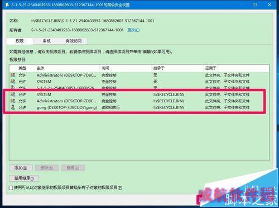Image resolution: width=279 pixels, height=208 pixels.
Task: Click the I:\$RECYCLE.BIN\ cell in the inherited Administrators row
Action: 169,101
